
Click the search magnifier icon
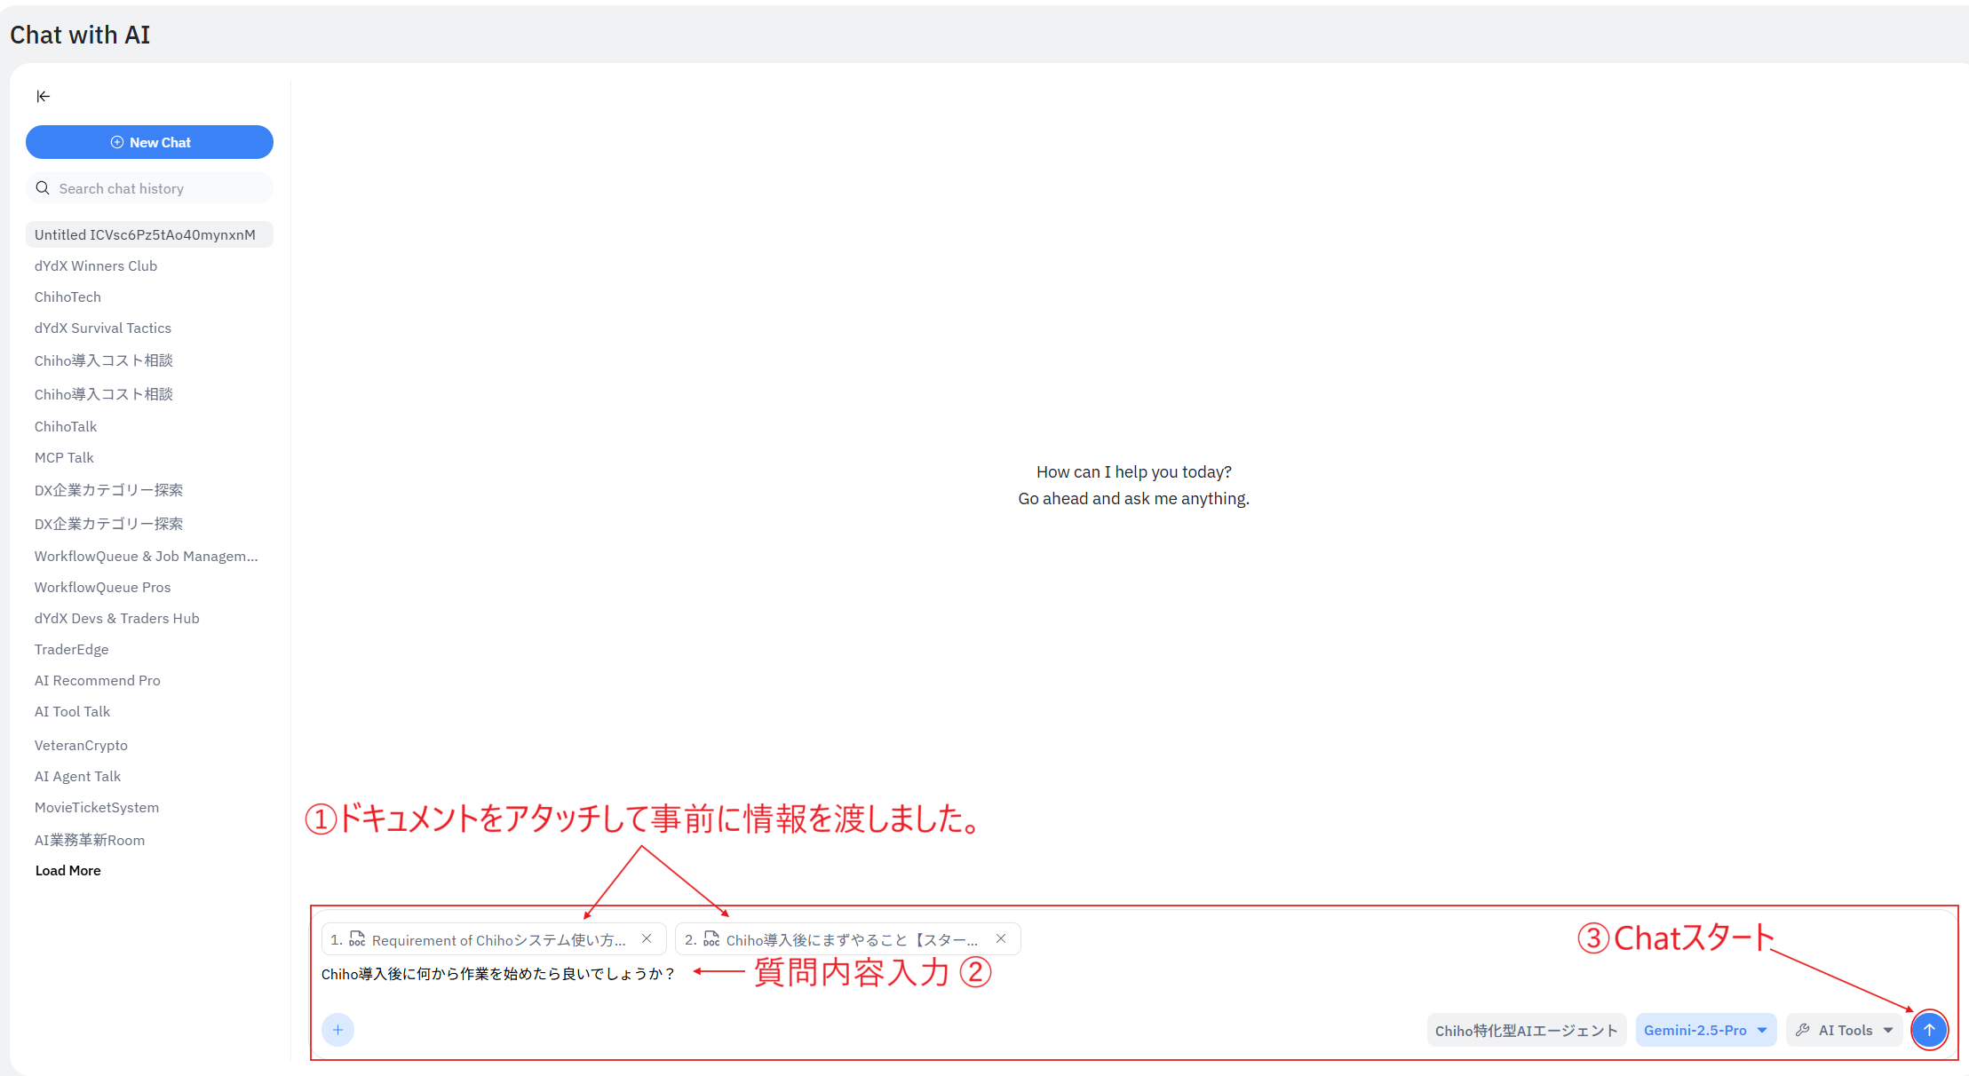43,188
